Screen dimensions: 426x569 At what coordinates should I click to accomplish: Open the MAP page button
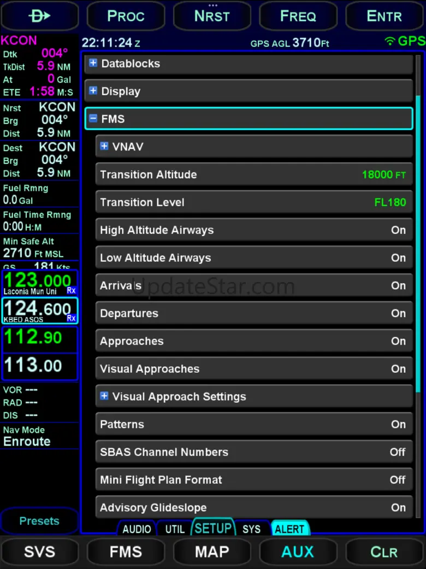(212, 552)
